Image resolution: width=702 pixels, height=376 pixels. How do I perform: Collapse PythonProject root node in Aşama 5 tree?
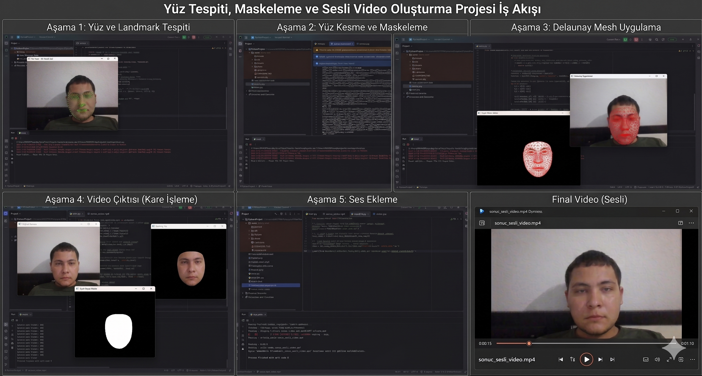point(243,219)
